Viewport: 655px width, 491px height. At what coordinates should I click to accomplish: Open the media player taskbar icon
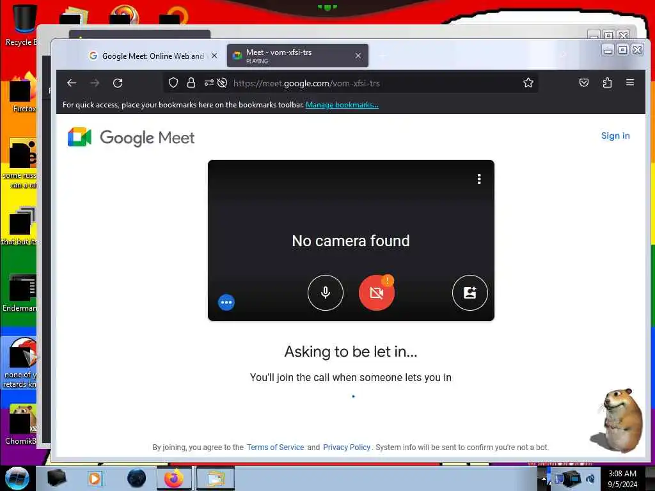point(95,478)
